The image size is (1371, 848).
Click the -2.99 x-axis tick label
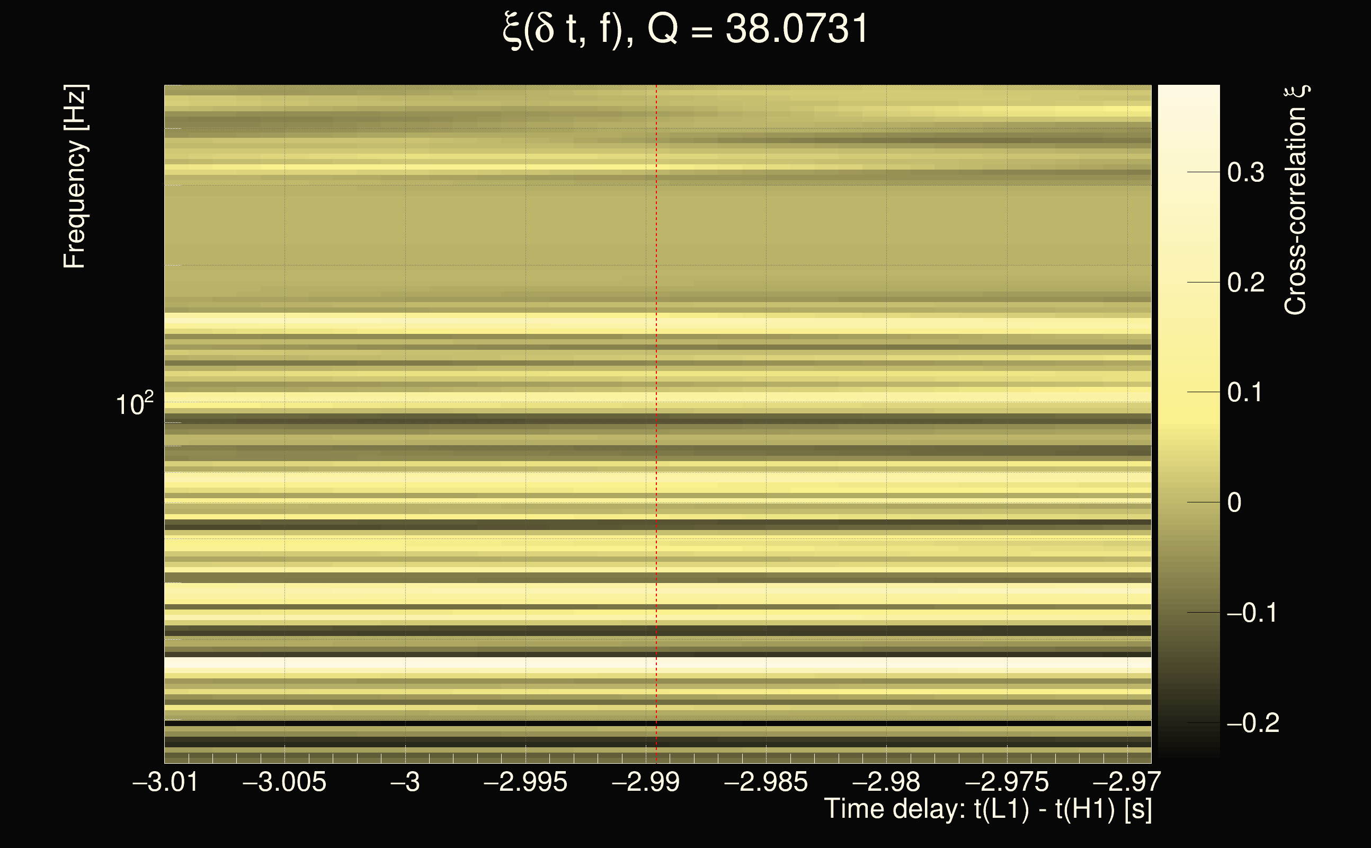[x=646, y=782]
